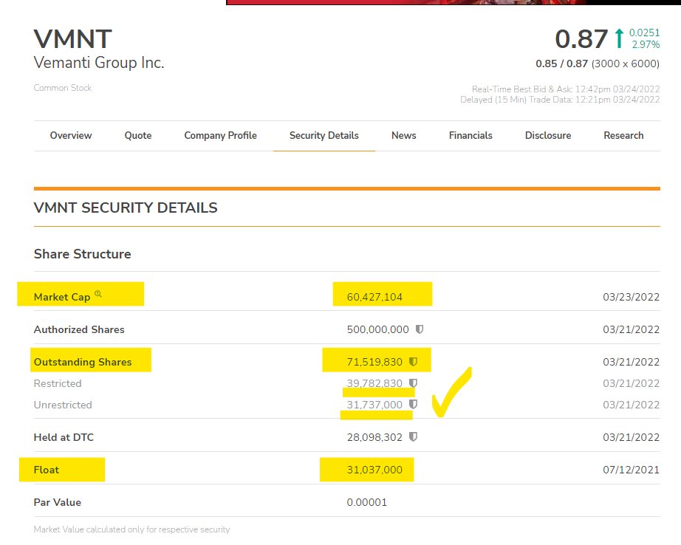This screenshot has width=681, height=545.
Task: Click the 0.85 / 0.87 bid-ask quote
Action: [x=561, y=64]
